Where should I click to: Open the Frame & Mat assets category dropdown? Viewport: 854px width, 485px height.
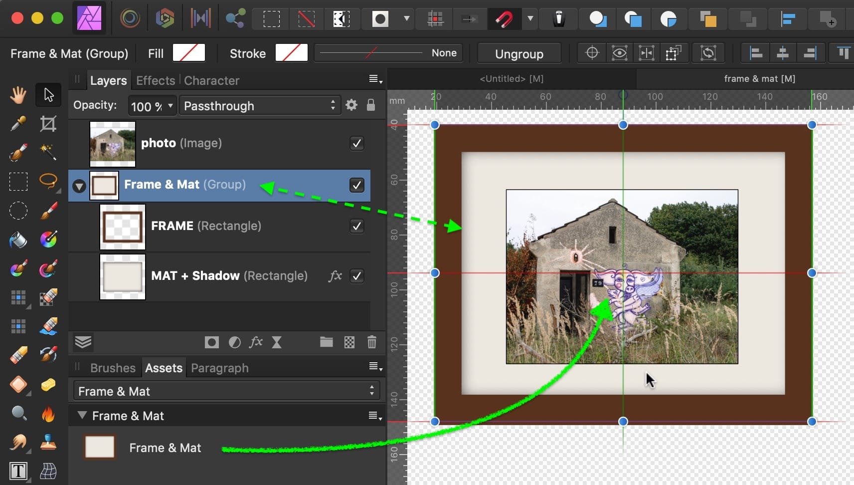click(225, 391)
